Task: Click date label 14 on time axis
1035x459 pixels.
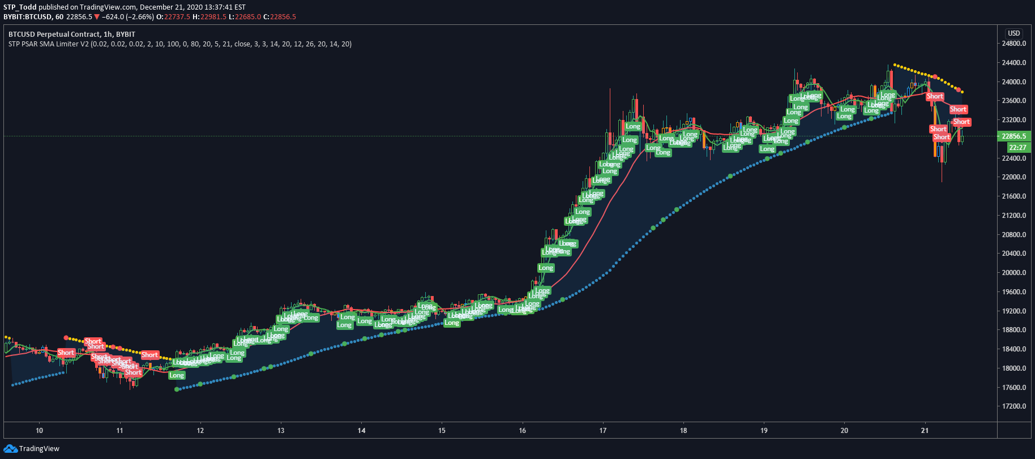Action: (361, 431)
